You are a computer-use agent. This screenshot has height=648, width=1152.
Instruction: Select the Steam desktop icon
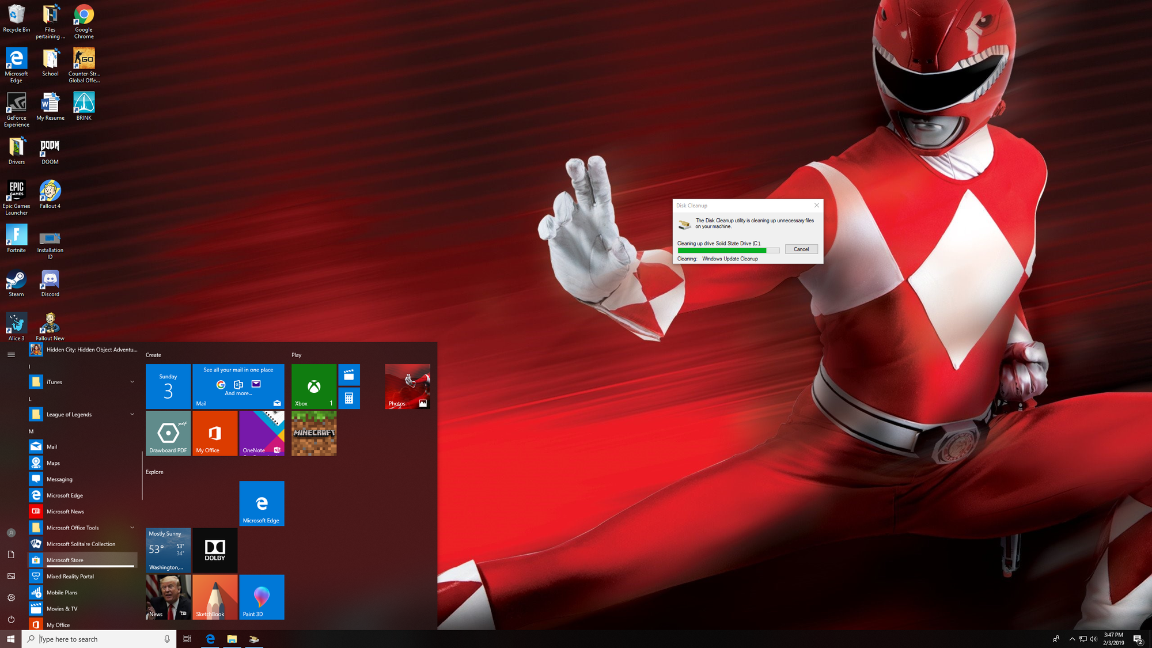16,282
